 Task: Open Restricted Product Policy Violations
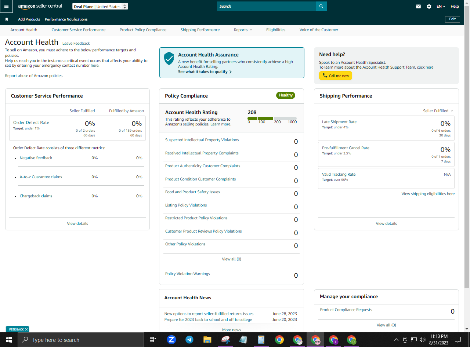[196, 218]
